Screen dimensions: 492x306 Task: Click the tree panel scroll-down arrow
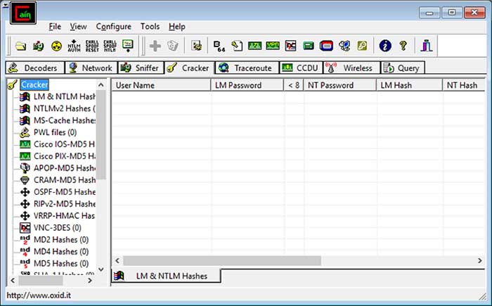point(101,269)
